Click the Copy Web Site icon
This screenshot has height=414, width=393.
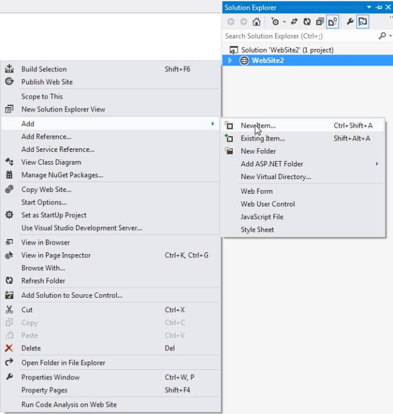point(9,189)
